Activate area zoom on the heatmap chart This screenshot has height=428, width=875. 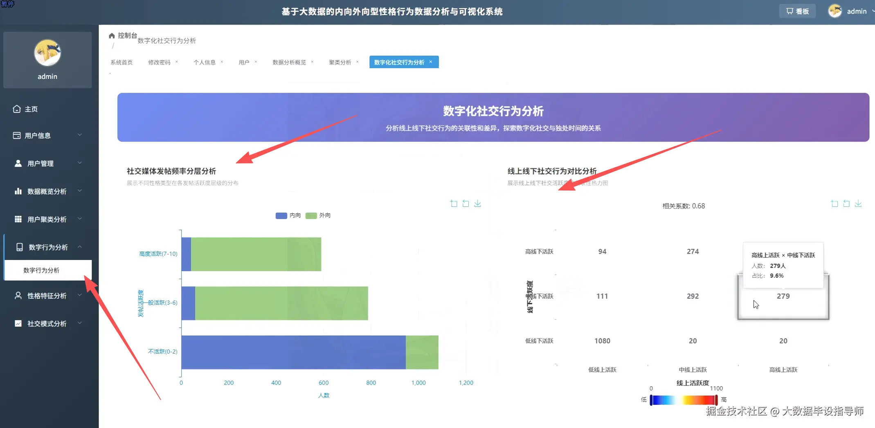tap(835, 203)
